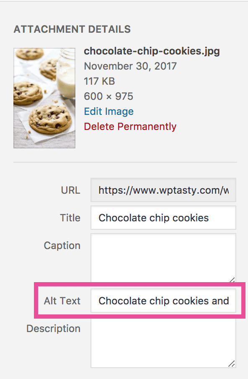Click the Caption field label

coord(62,246)
